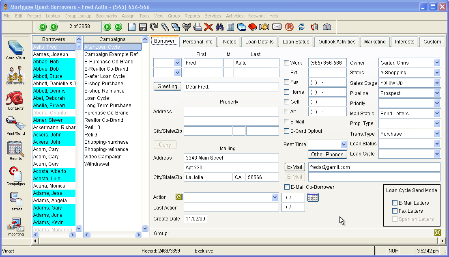
Task: Open Contacts red phone sidebar icon
Action: [15, 100]
